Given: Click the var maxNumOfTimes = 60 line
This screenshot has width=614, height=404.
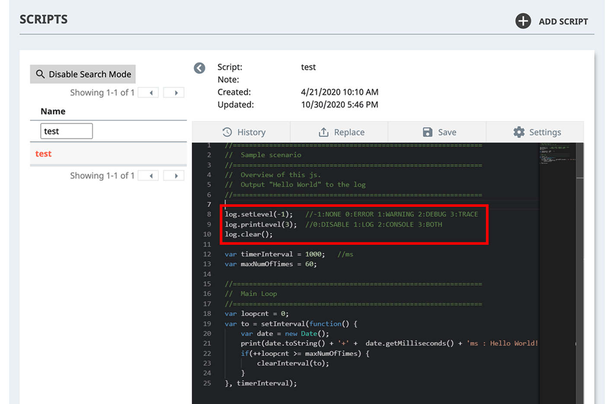Looking at the screenshot, I should point(271,264).
